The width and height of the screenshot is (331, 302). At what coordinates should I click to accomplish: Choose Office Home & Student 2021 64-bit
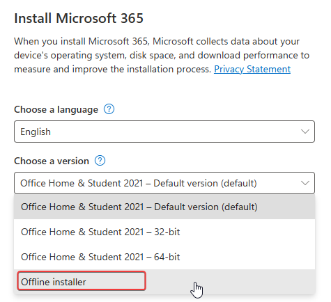[x=164, y=257]
